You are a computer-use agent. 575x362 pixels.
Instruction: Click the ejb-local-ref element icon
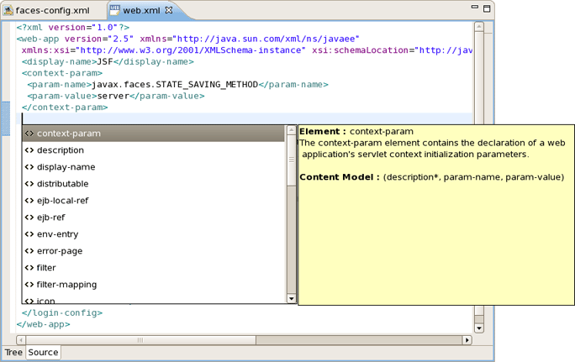coord(29,201)
